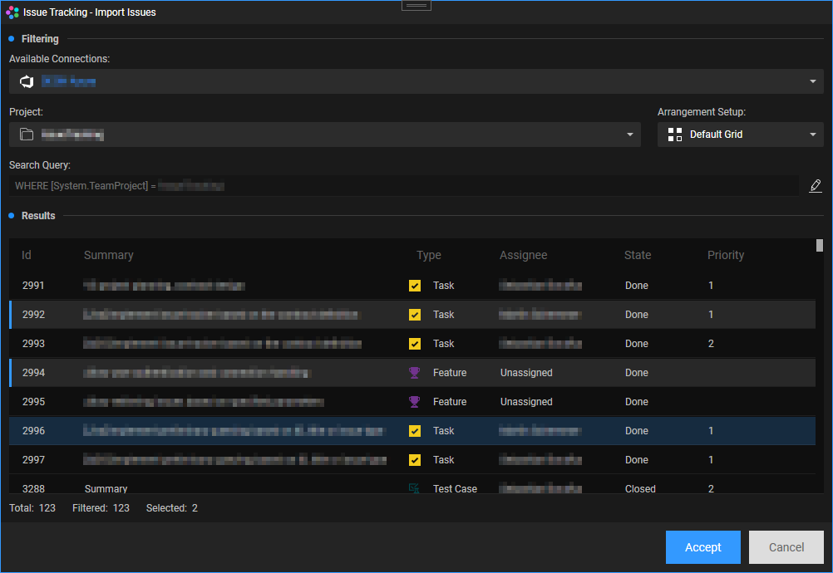Expand the Available Connections dropdown
Viewport: 833px width, 573px height.
(x=811, y=81)
